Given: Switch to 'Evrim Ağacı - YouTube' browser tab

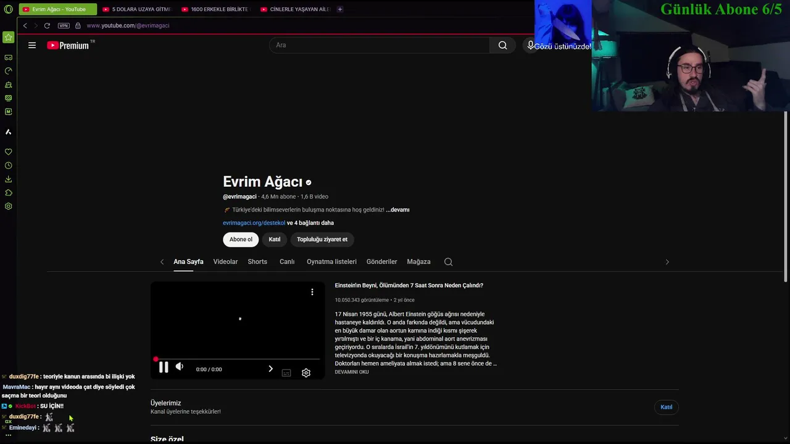Looking at the screenshot, I should [x=58, y=9].
